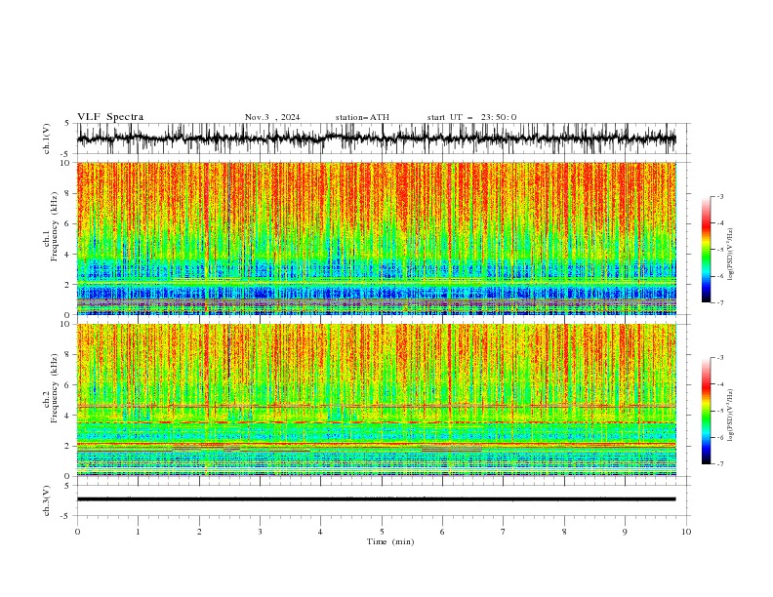This screenshot has width=773, height=597.
Task: Click the ch.1 spectrogram panel
Action: click(377, 238)
